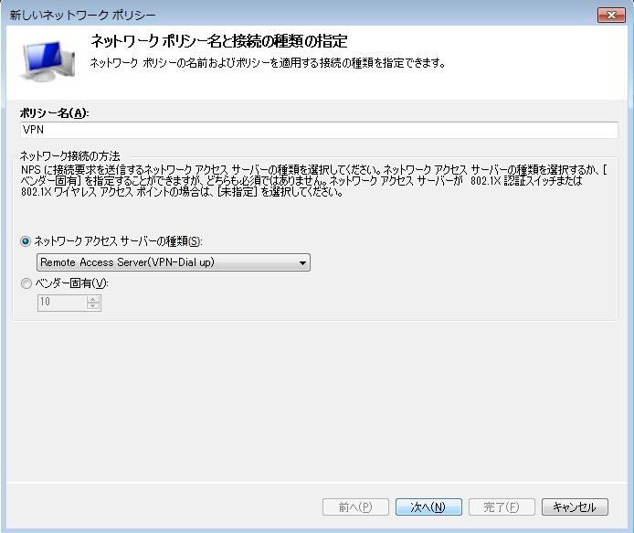The image size is (634, 533).
Task: Open the Remote Access Server(VPN-Dial up) dropdown
Action: coord(174,262)
